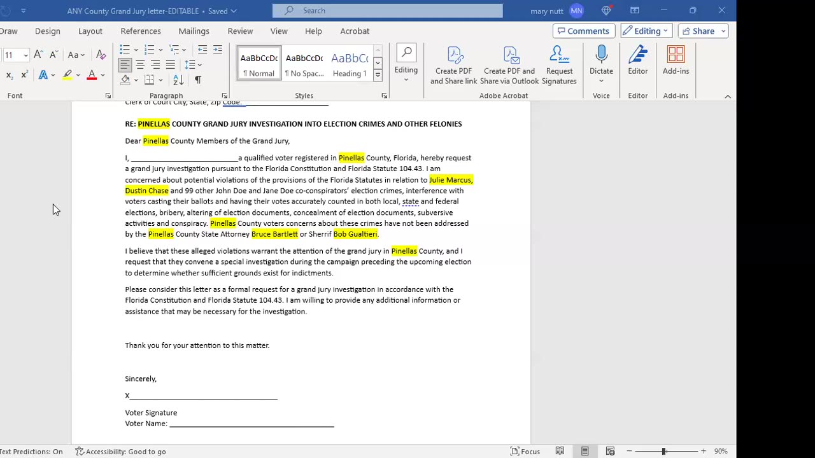Click the Borders icon
Screen dimensions: 815x458
coord(149,80)
